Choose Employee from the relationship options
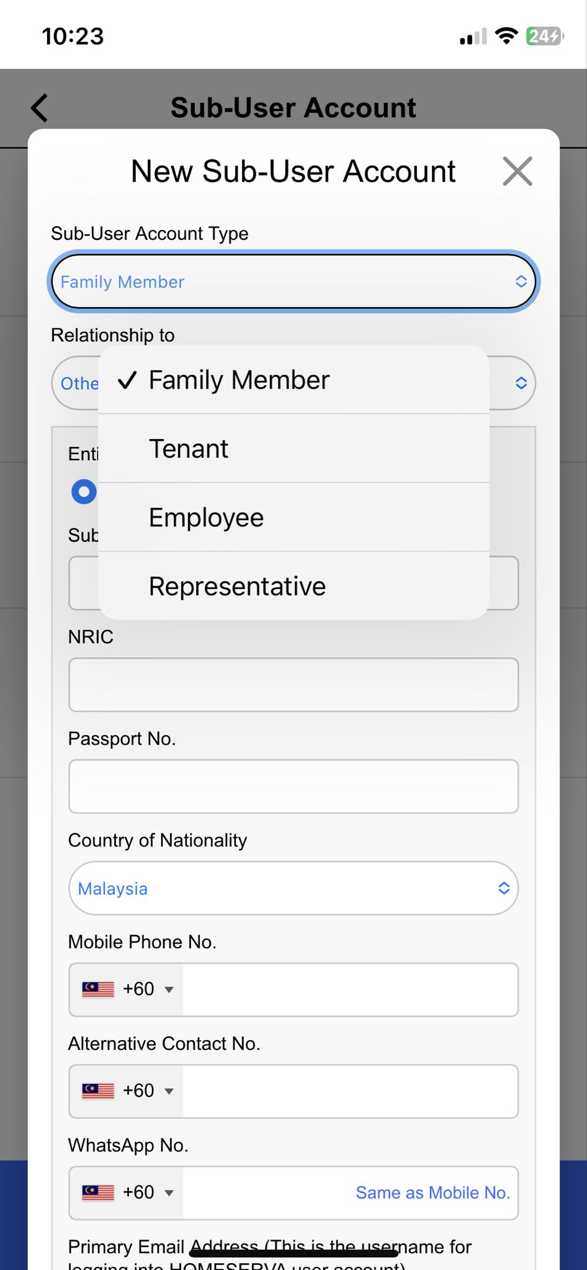 (206, 517)
